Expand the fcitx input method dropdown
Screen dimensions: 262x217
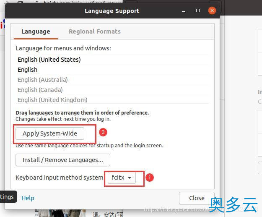point(122,178)
